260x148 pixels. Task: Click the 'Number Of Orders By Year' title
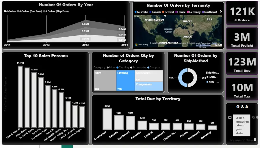pos(66,5)
